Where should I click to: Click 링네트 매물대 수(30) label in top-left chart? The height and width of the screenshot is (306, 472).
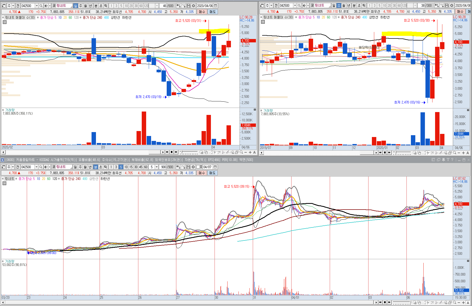[20, 17]
